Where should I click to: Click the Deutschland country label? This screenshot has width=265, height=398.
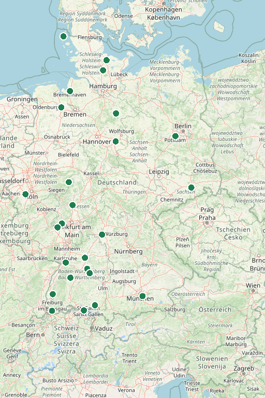[x=117, y=182]
